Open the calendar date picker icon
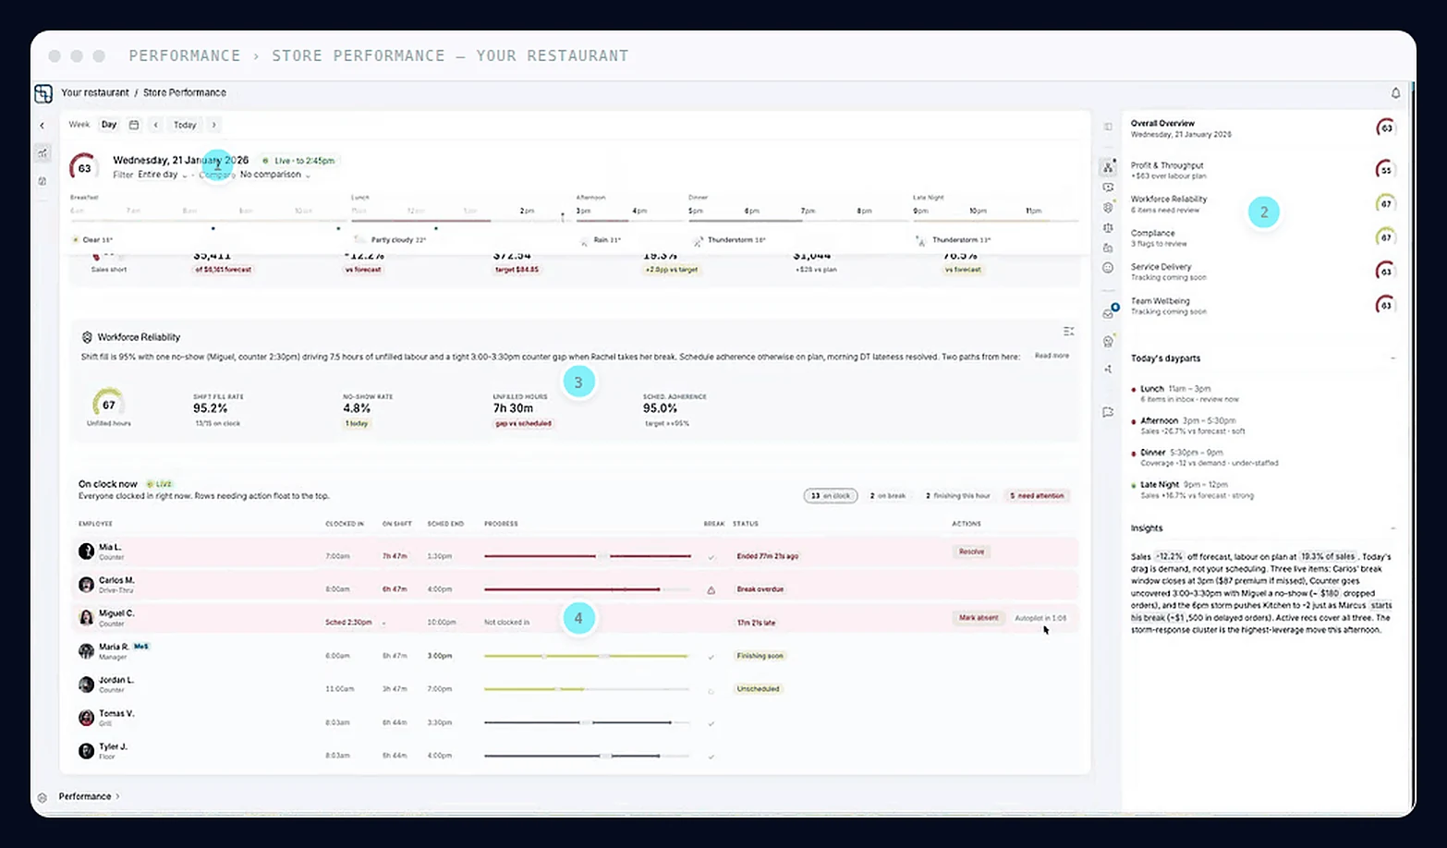This screenshot has width=1447, height=848. point(134,125)
